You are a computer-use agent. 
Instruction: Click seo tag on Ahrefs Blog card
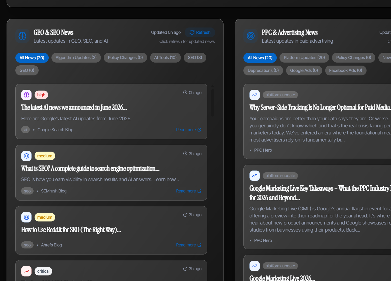27,245
